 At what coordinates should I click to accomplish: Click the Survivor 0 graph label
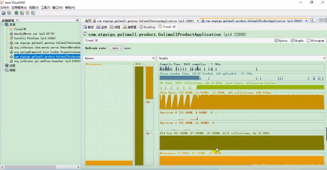pos(186,112)
